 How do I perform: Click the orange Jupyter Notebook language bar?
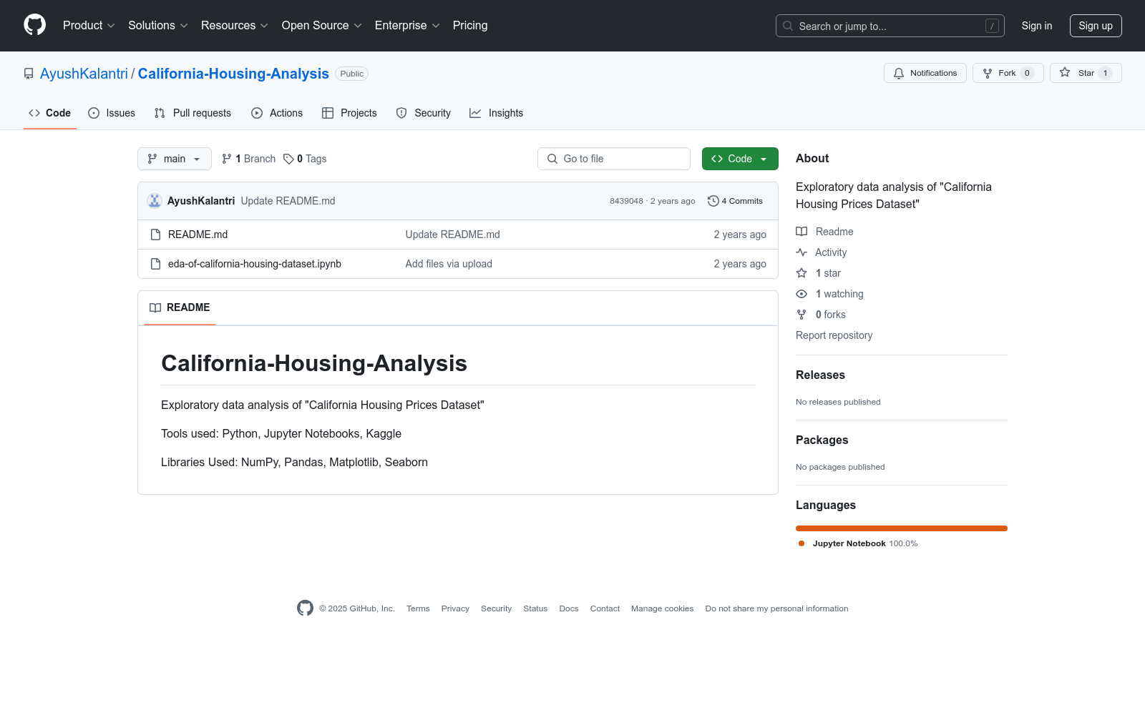(x=902, y=528)
